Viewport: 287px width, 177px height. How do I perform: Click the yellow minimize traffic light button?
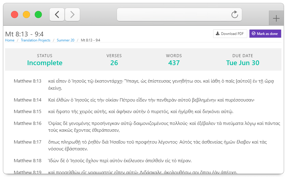(26, 14)
